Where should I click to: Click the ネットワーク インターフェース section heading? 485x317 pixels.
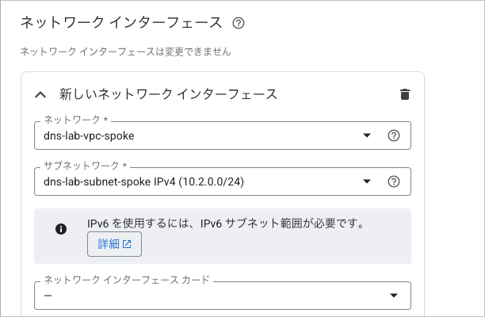coord(121,23)
